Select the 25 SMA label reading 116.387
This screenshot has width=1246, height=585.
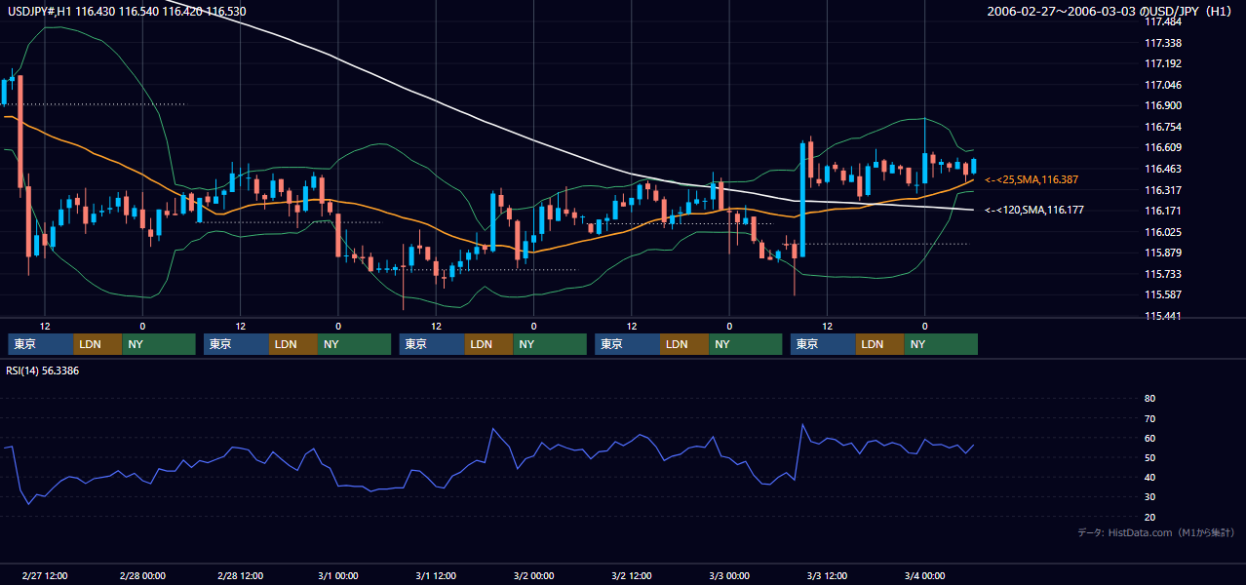[1032, 179]
